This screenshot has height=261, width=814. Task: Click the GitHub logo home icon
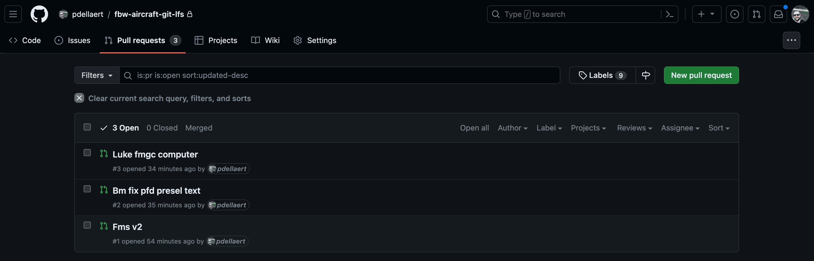pos(39,14)
